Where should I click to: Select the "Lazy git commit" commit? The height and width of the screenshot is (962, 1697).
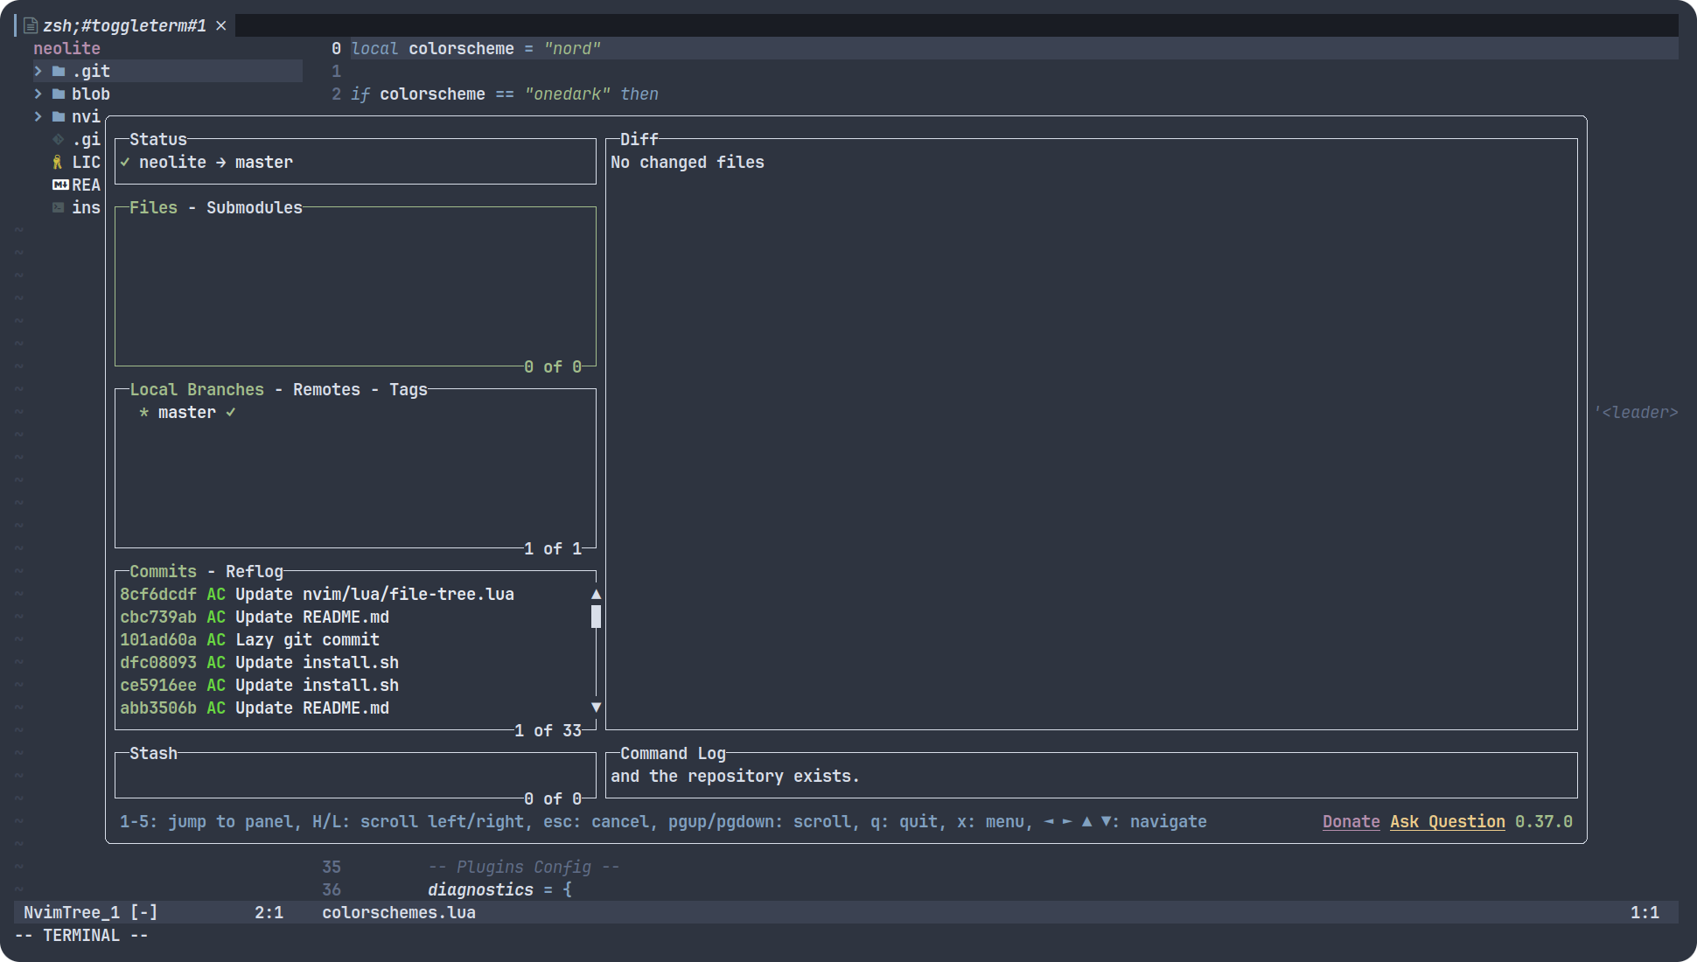click(x=307, y=640)
